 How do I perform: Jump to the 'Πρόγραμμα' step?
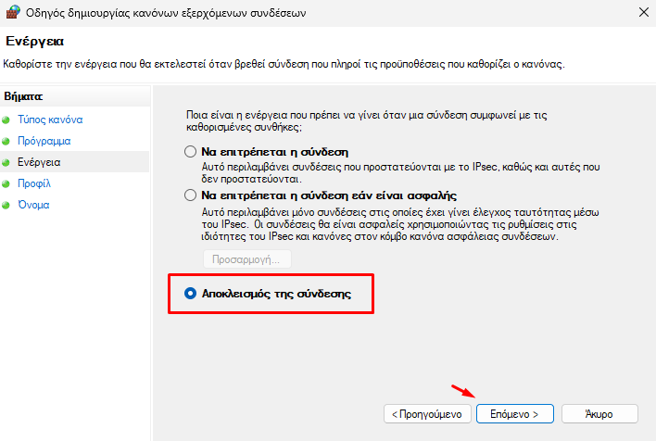(x=44, y=141)
